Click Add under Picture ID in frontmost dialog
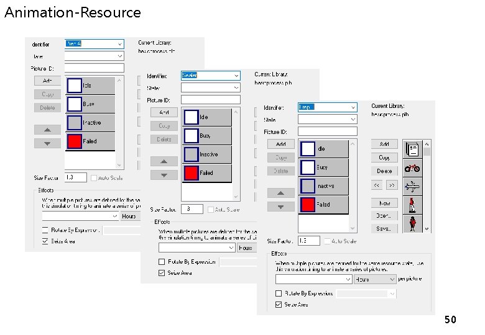This screenshot has width=485, height=335. point(280,144)
